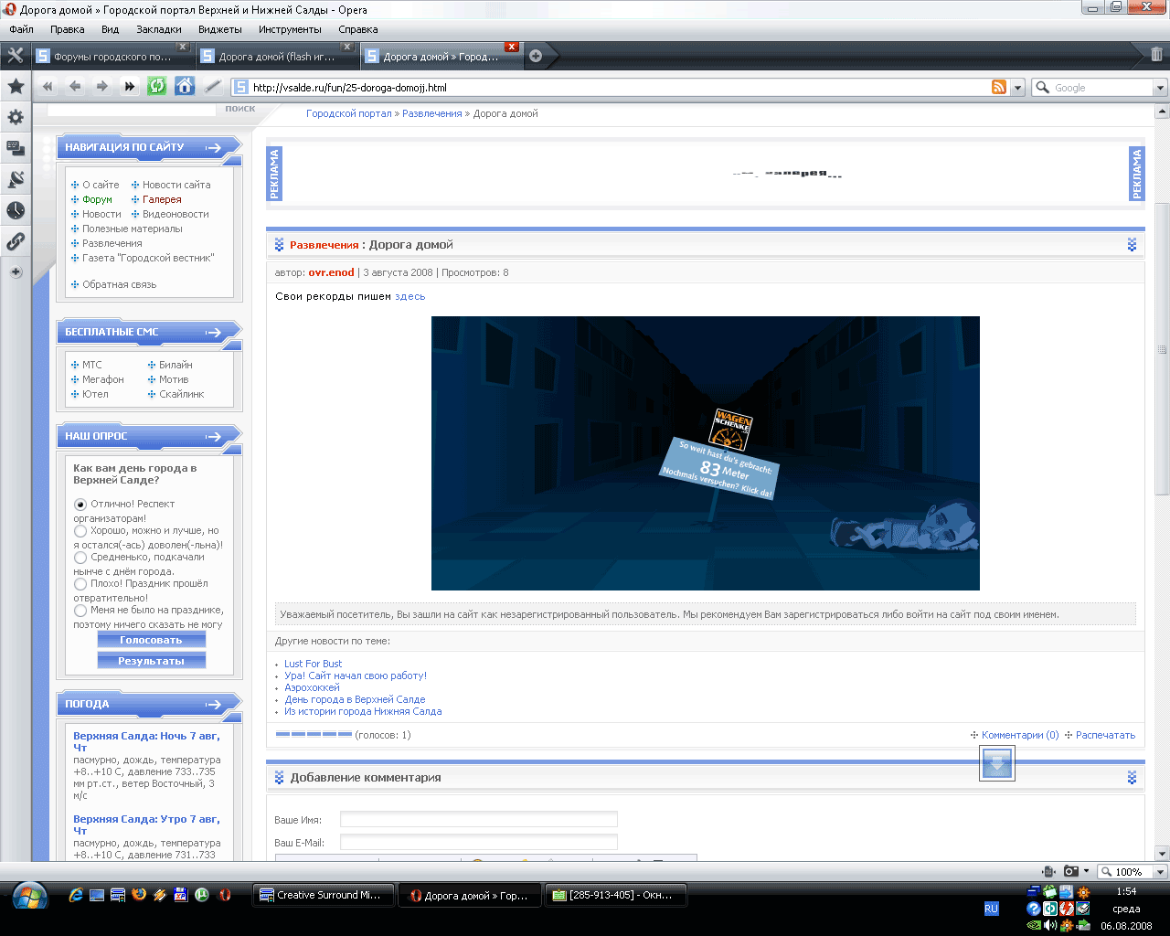Go to the Home page icon
The image size is (1170, 936).
click(185, 86)
